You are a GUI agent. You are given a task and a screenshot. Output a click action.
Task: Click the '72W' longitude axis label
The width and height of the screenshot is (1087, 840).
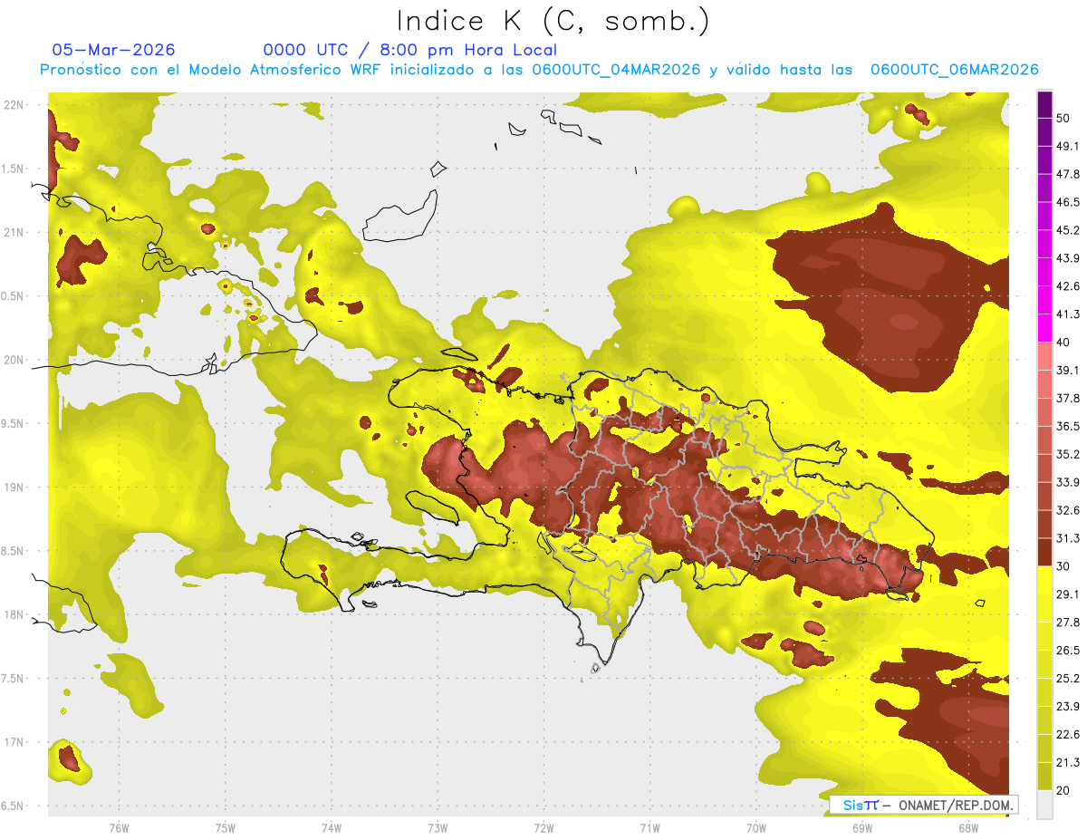pos(543,826)
